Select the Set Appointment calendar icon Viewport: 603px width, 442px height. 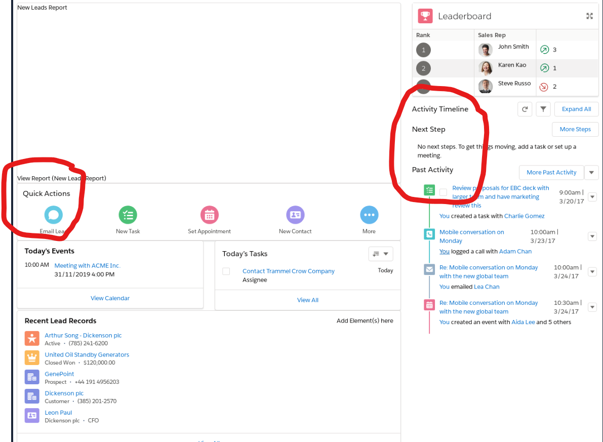[210, 215]
